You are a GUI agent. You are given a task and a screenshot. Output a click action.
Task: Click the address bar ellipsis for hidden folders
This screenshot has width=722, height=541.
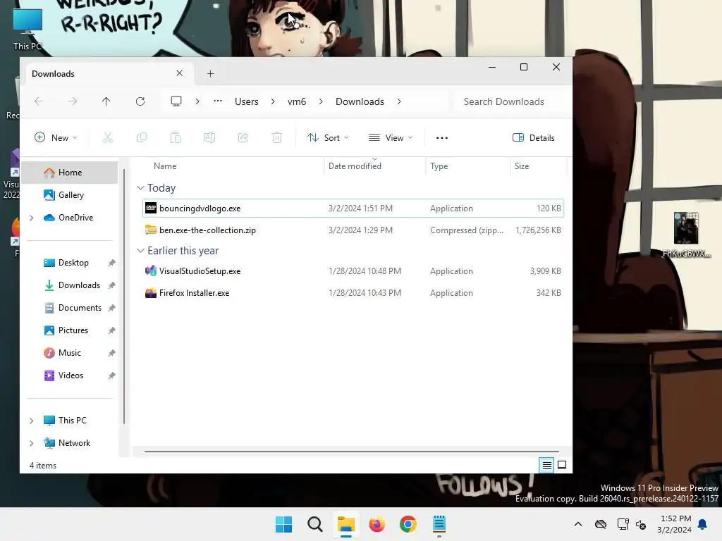218,101
